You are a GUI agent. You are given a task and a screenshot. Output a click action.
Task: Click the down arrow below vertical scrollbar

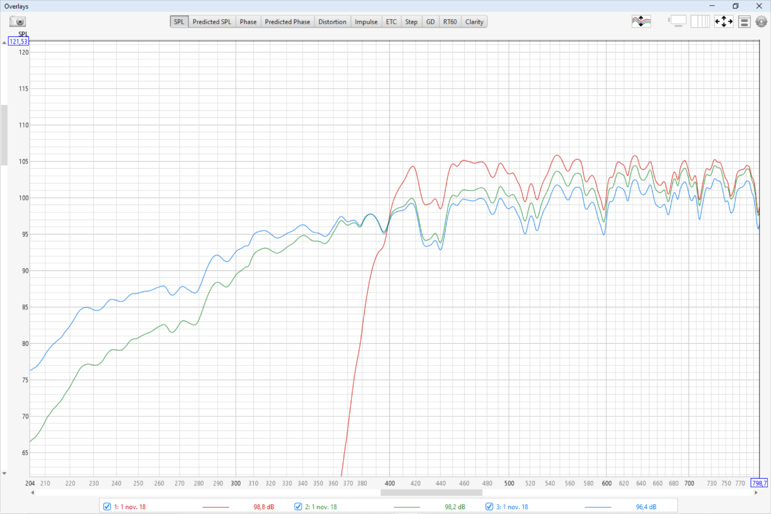coord(4,473)
